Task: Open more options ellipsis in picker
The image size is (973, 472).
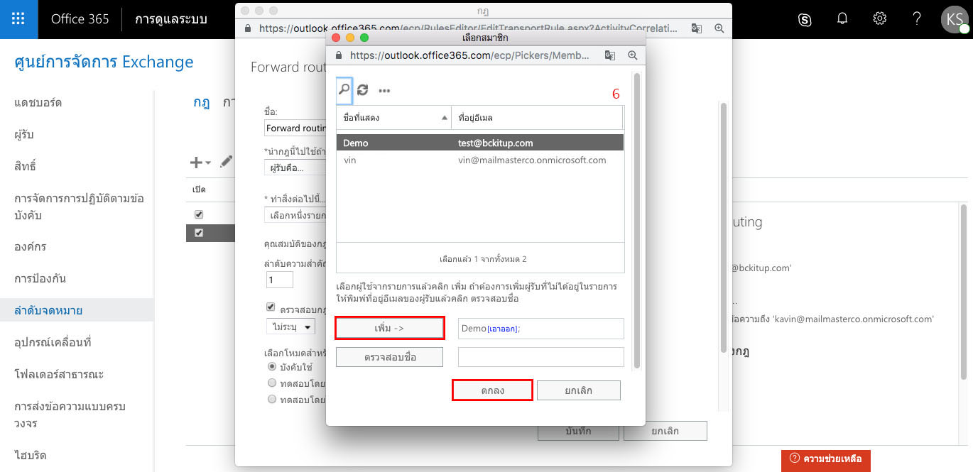Action: [384, 91]
